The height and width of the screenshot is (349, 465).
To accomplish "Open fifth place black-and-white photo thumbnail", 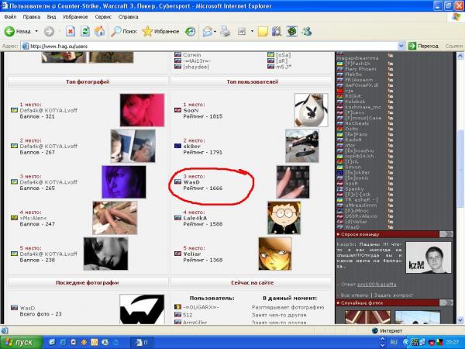I will click(x=106, y=254).
